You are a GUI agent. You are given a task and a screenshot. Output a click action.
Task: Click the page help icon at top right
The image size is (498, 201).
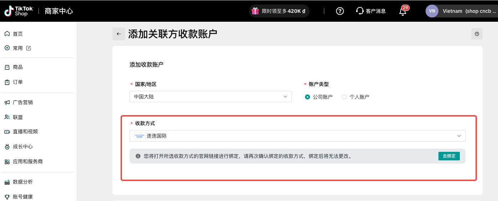(477, 34)
